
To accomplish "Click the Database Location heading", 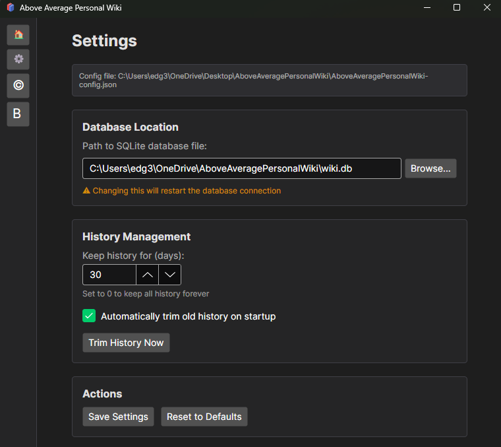I will click(x=131, y=127).
